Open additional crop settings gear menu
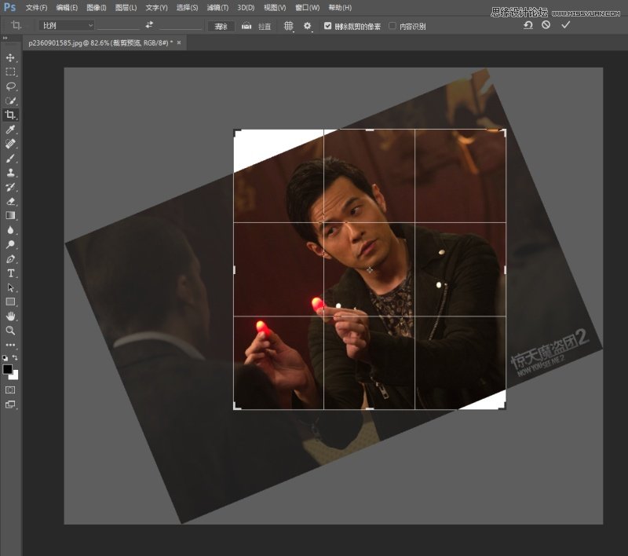The image size is (628, 556). (309, 26)
